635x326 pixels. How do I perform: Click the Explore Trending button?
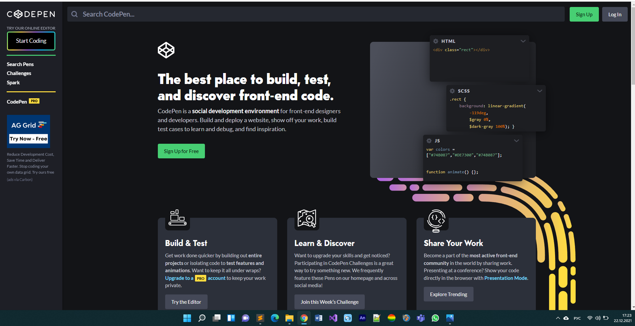[x=448, y=294]
